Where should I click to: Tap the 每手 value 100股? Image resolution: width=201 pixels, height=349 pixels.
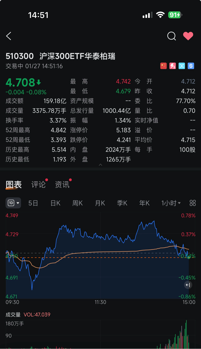coord(187,150)
